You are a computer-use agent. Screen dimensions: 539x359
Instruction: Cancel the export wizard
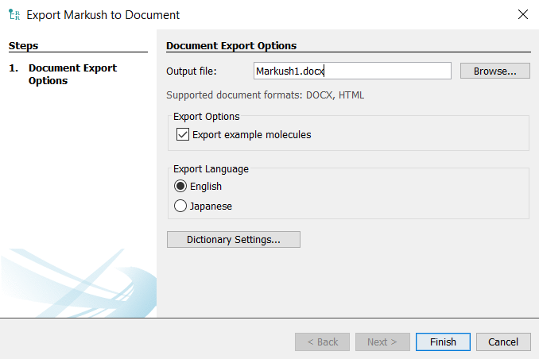pyautogui.click(x=502, y=342)
